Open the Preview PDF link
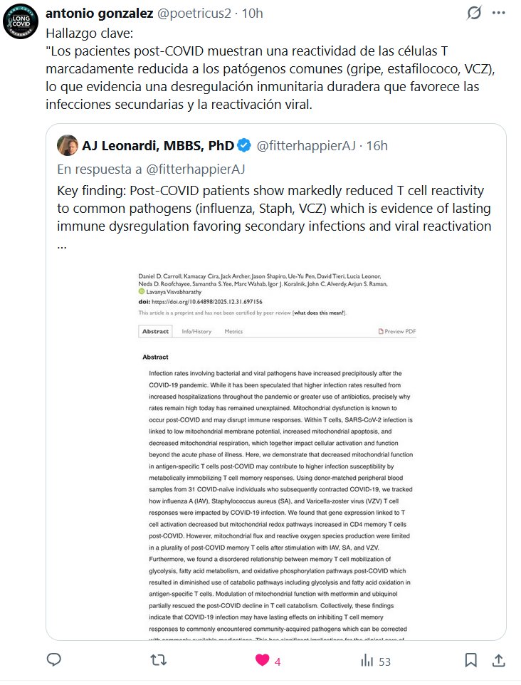 [397, 331]
